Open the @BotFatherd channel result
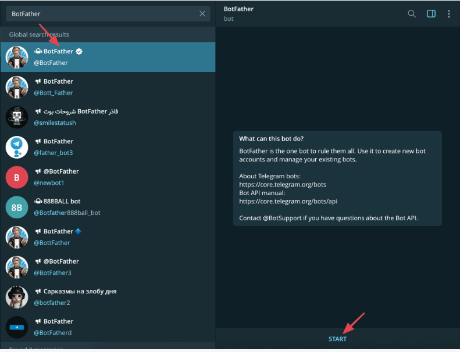460x352 pixels. [108, 327]
